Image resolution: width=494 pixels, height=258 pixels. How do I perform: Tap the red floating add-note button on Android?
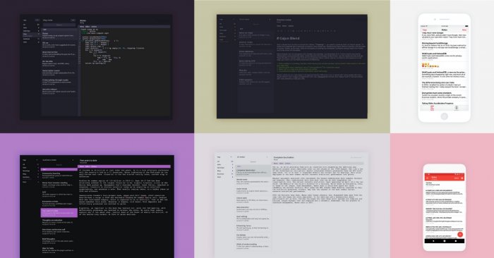point(460,234)
